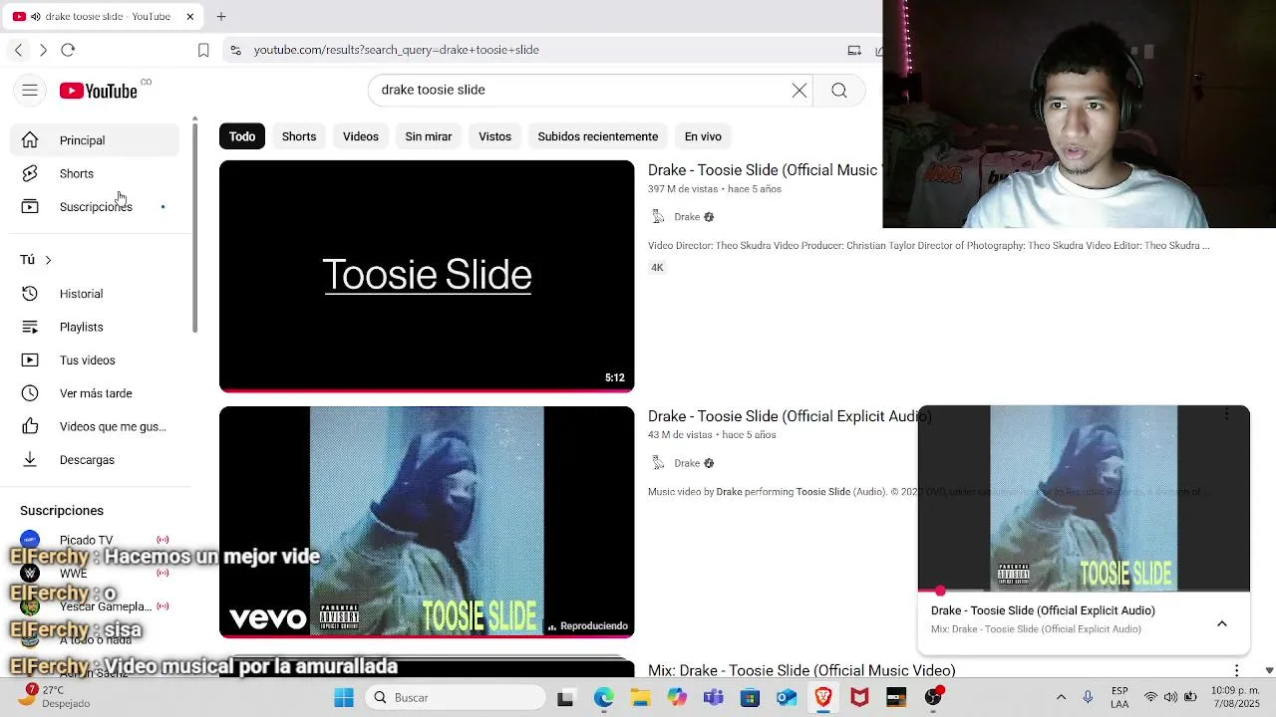Open Ver más tarde list
1276x717 pixels.
tap(95, 393)
